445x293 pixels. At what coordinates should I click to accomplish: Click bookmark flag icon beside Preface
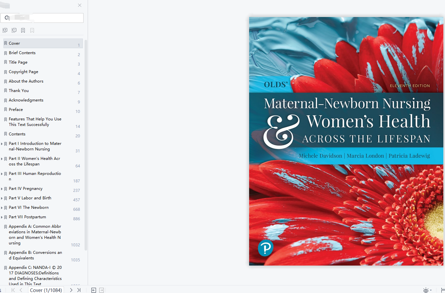pyautogui.click(x=6, y=110)
